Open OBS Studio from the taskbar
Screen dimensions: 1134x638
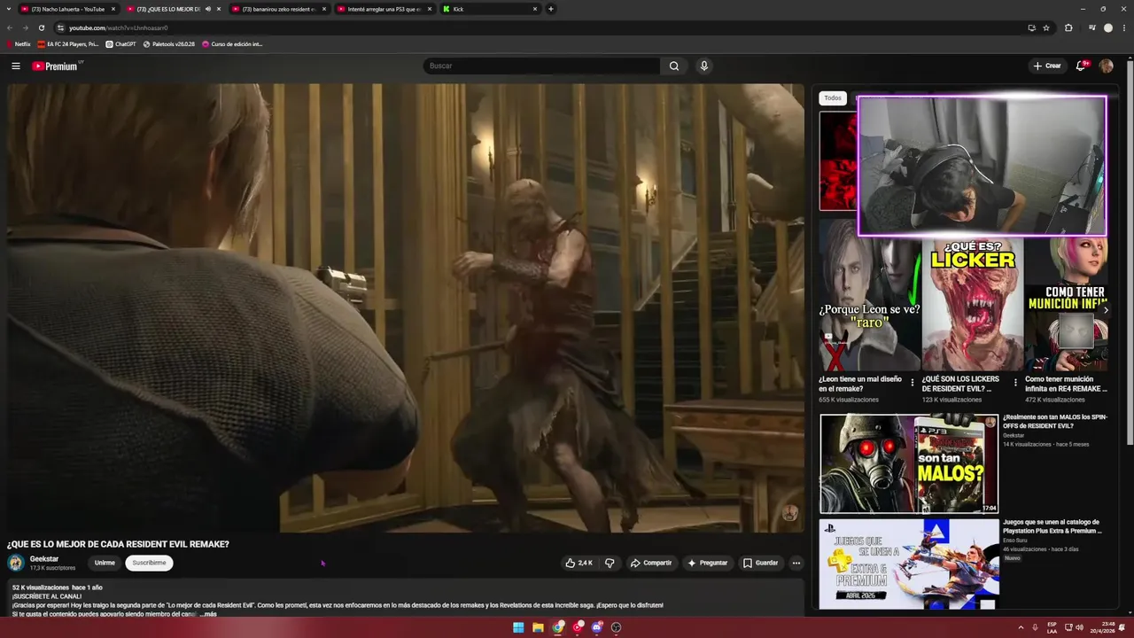617,627
